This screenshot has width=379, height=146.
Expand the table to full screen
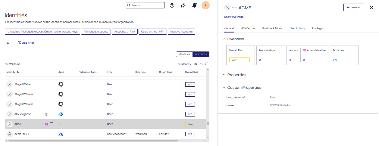click(x=207, y=64)
